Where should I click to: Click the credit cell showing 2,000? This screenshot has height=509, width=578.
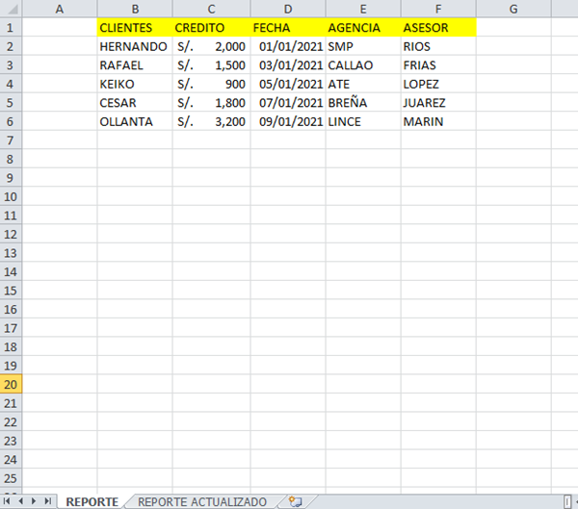click(212, 46)
